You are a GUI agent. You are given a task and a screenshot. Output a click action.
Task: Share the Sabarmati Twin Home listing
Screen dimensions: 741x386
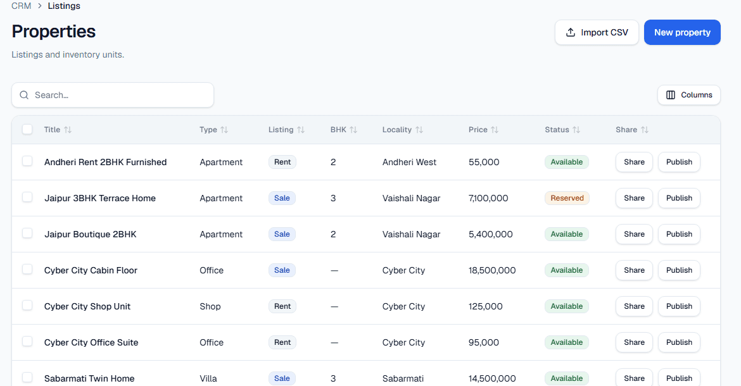634,378
